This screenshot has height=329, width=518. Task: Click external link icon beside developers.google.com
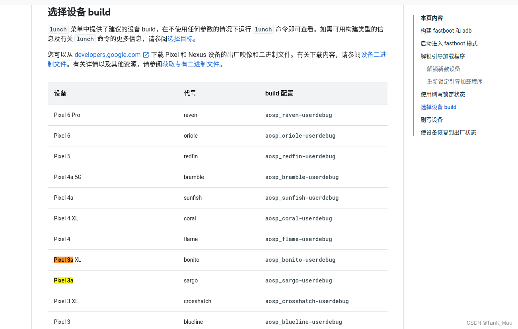click(x=146, y=55)
